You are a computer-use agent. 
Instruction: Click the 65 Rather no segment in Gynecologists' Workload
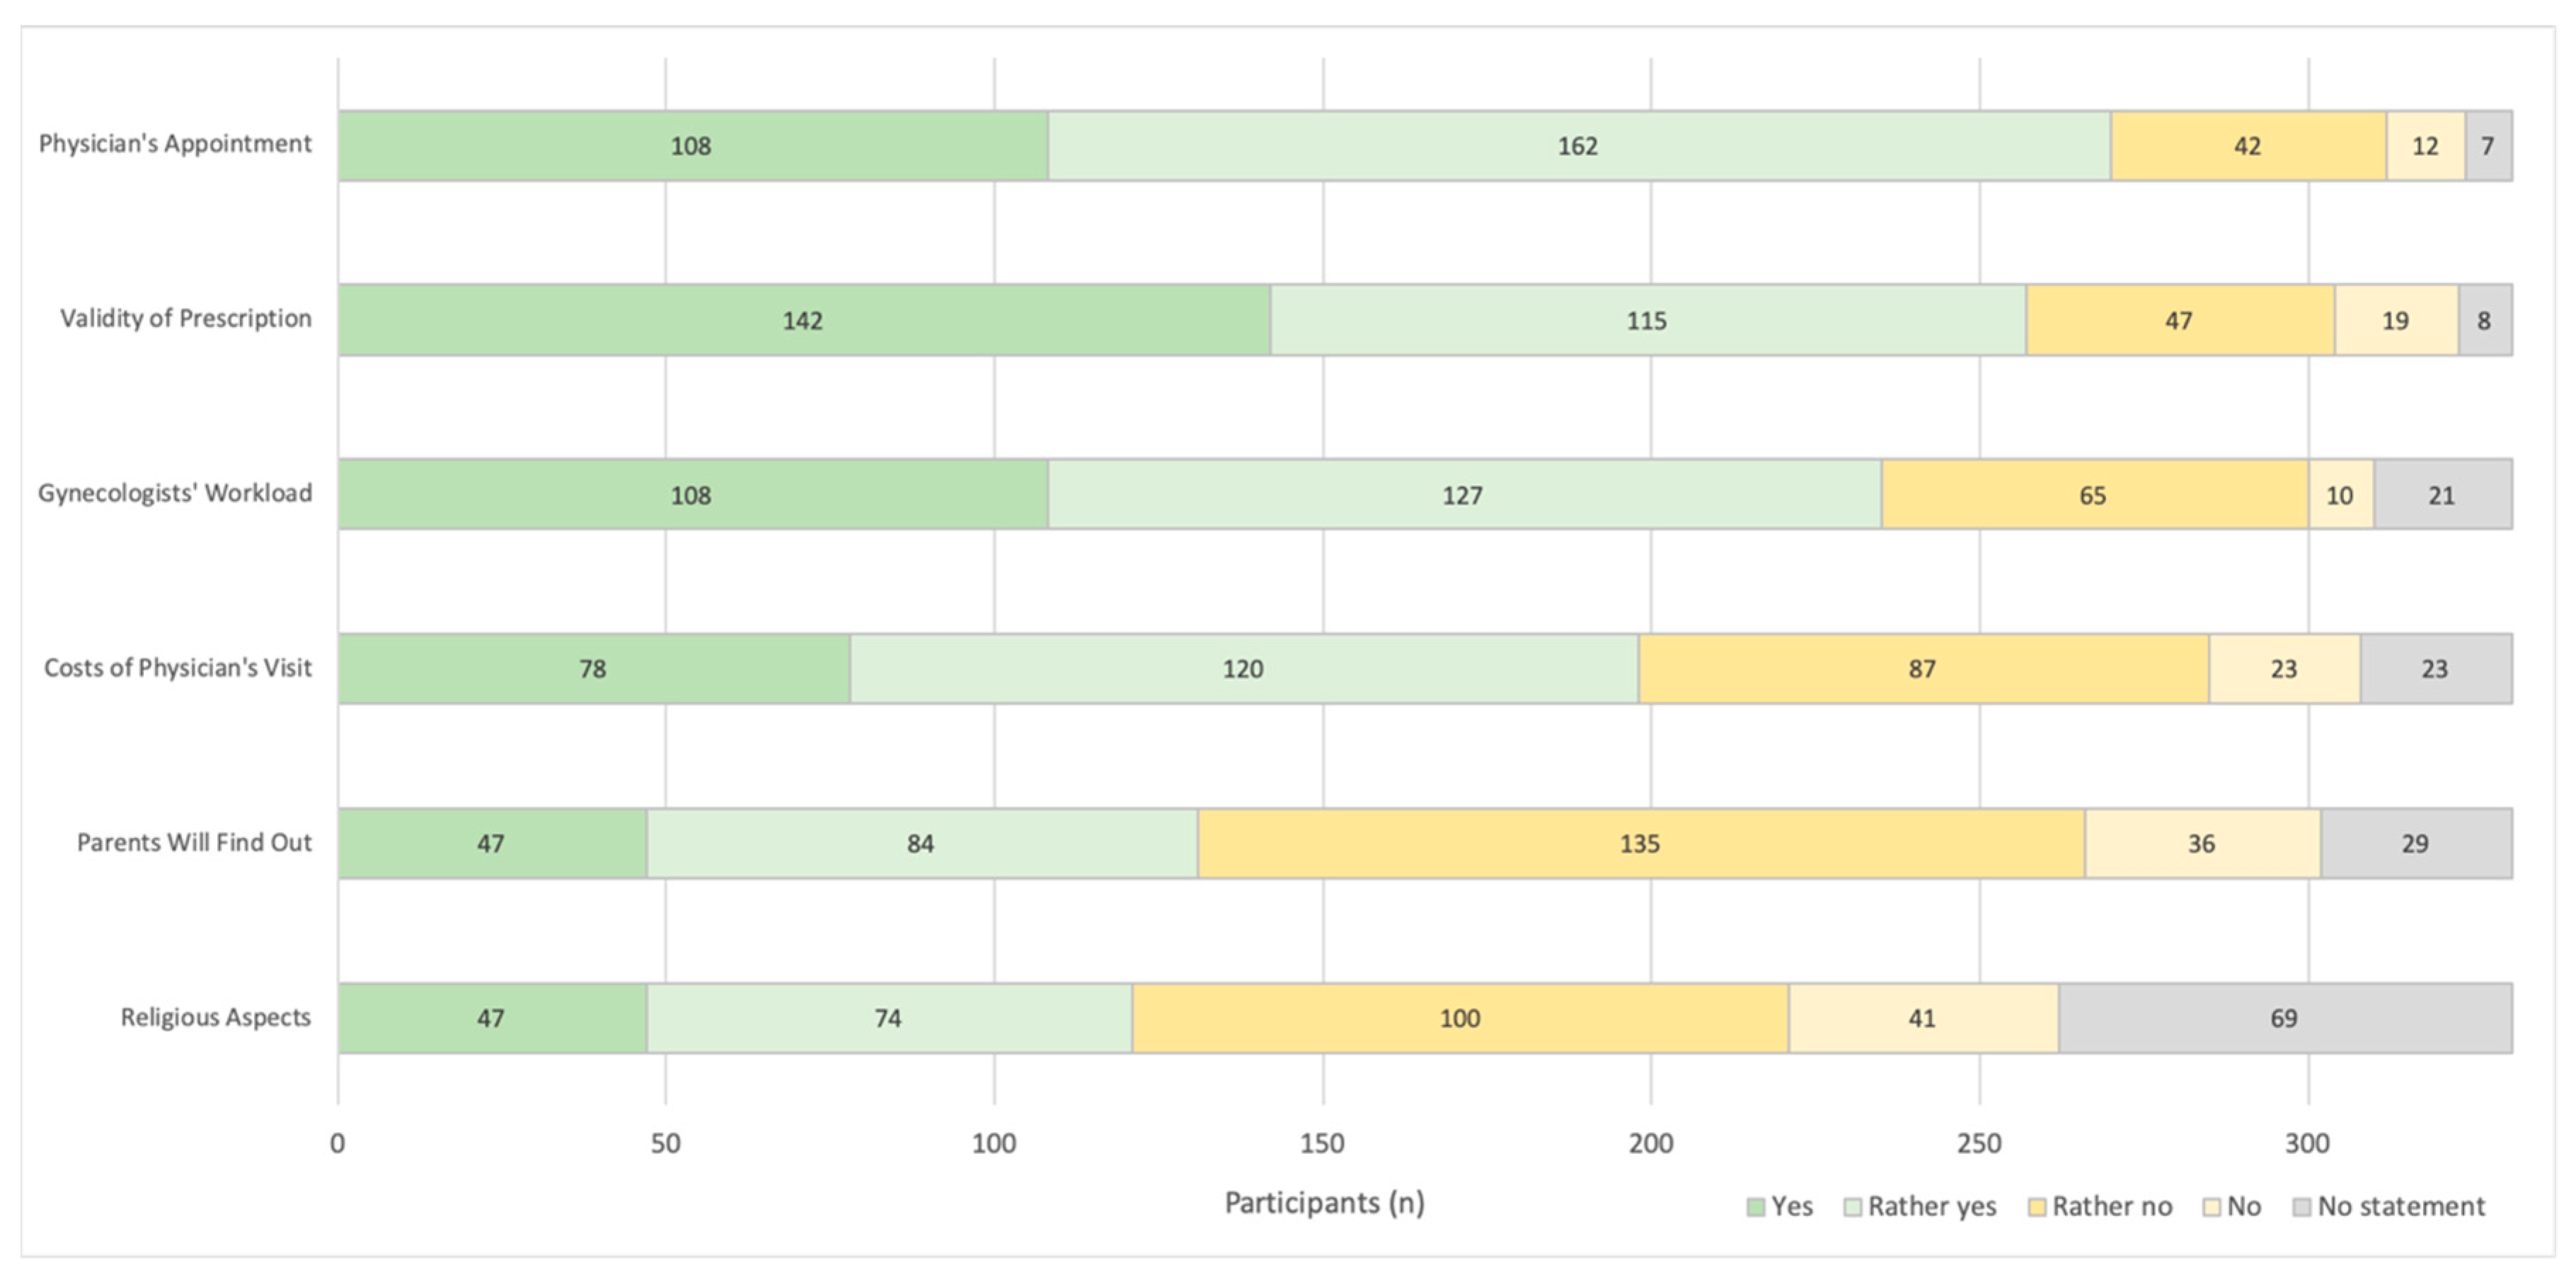pyautogui.click(x=2093, y=495)
